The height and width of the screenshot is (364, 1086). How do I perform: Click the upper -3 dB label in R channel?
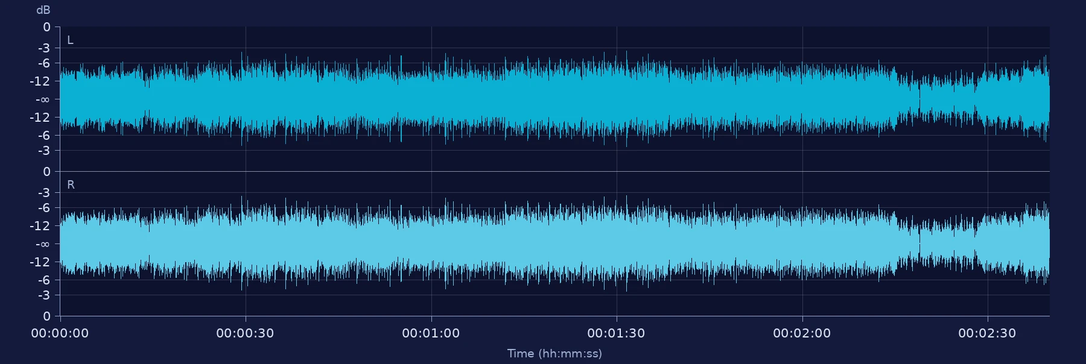click(44, 193)
